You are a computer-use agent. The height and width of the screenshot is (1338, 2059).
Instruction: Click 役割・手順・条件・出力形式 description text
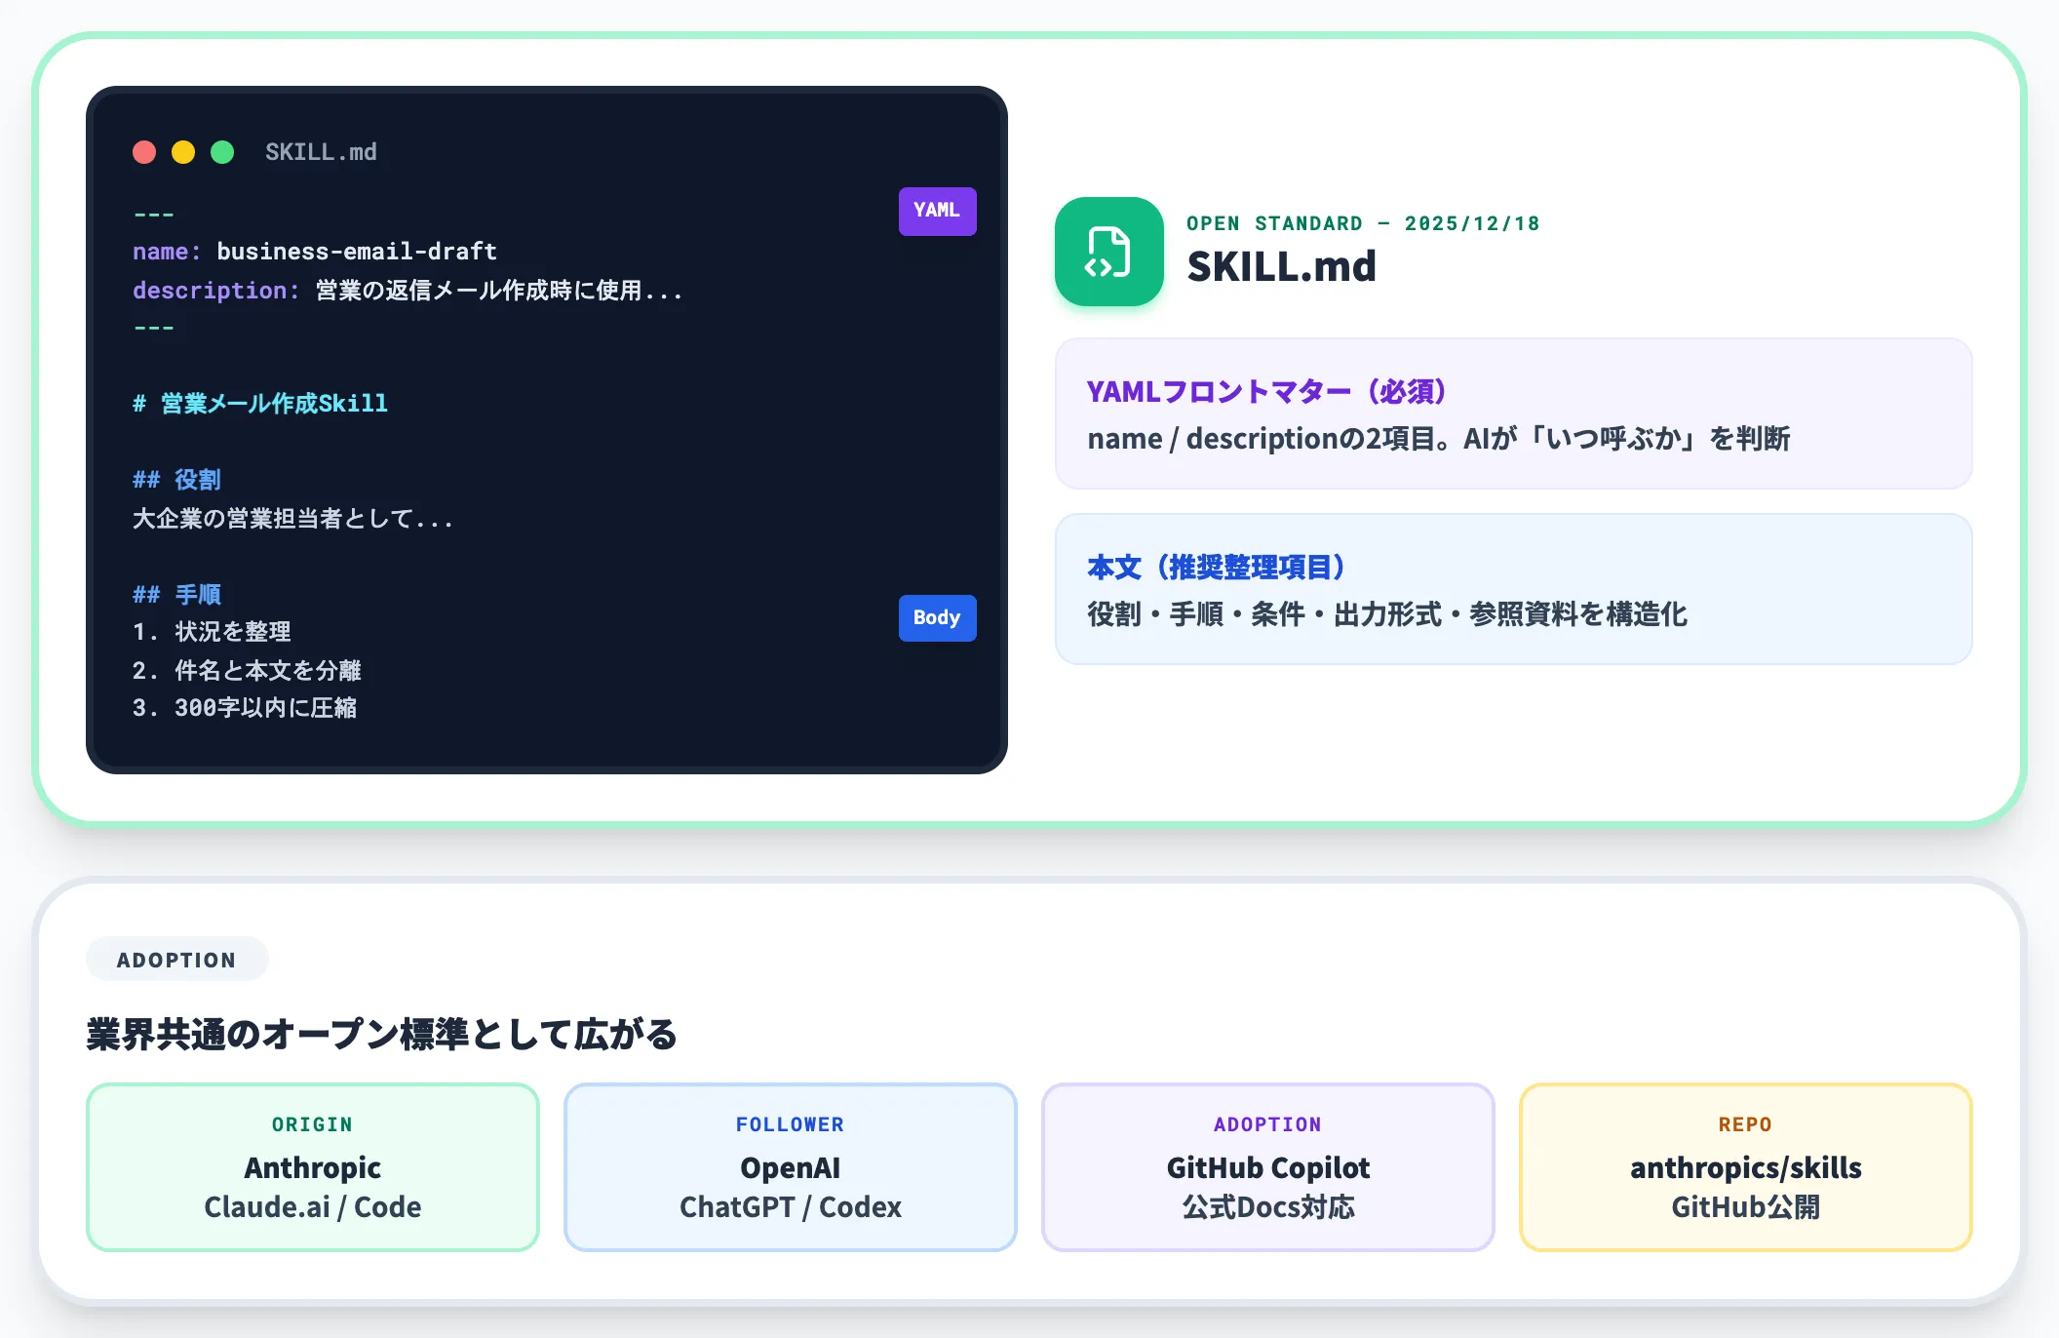(x=1386, y=614)
